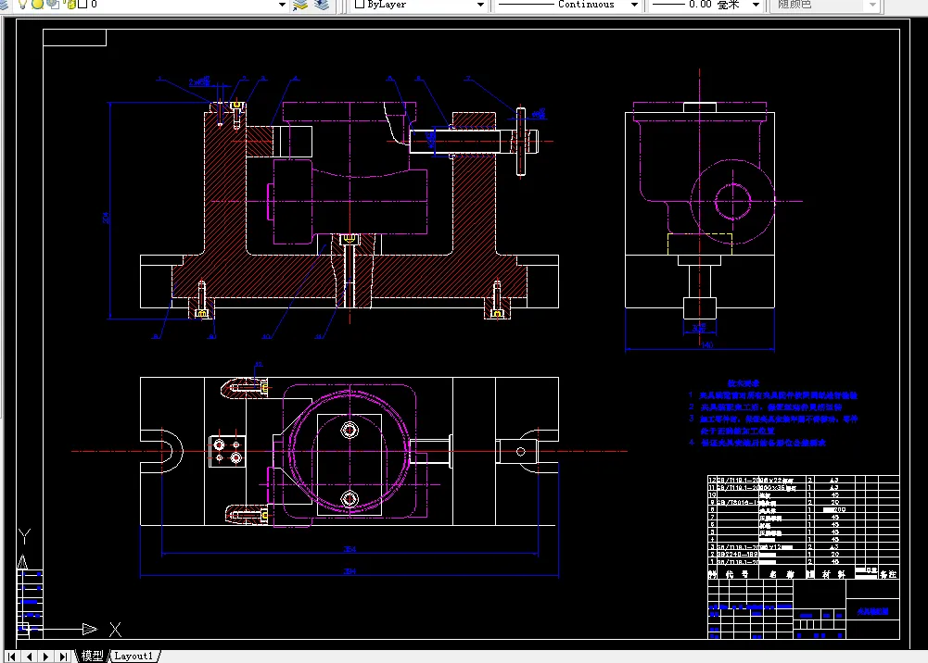The image size is (928, 663).
Task: Click the layer color square beside layer 0
Action: pyautogui.click(x=83, y=4)
